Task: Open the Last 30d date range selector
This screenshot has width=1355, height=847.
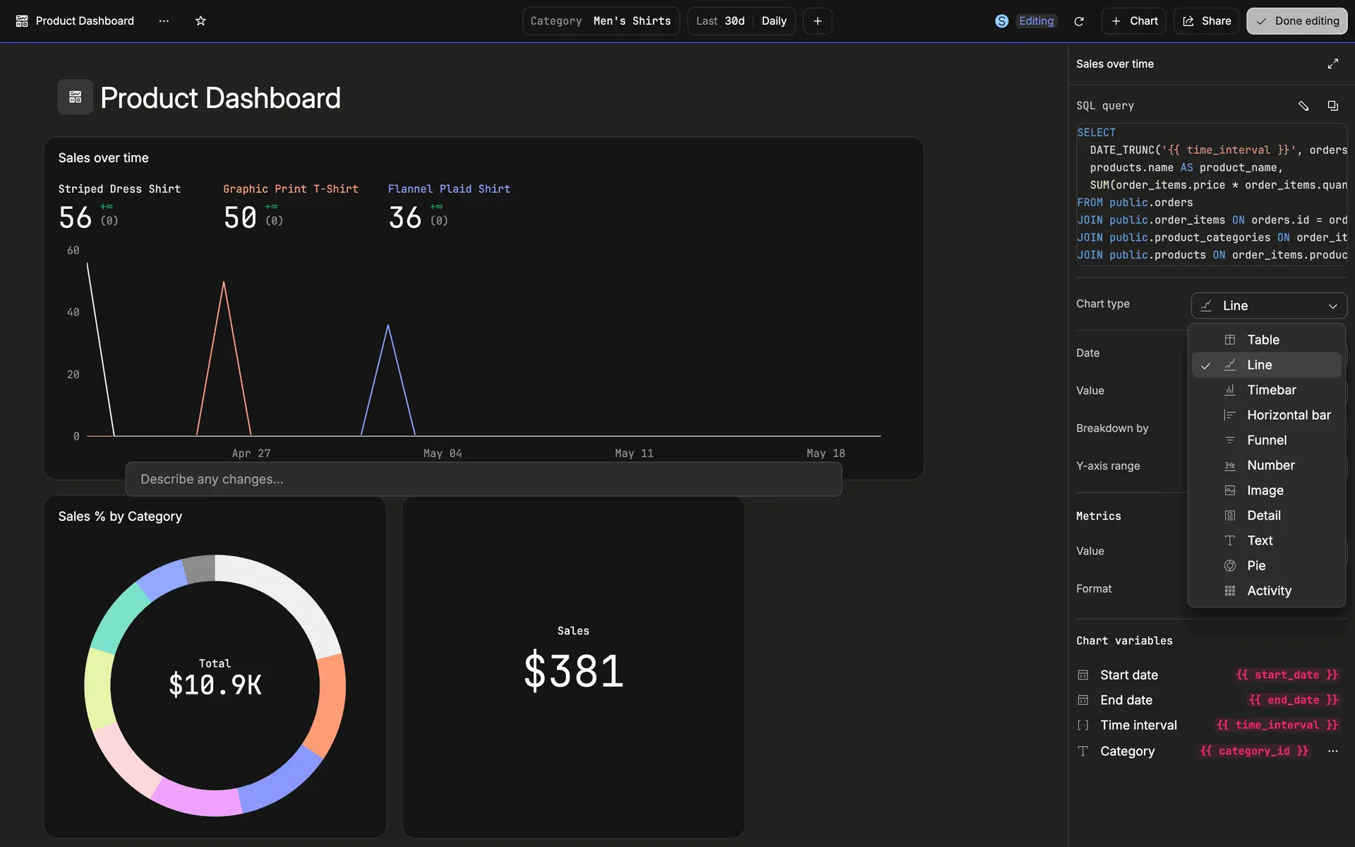Action: 720,21
